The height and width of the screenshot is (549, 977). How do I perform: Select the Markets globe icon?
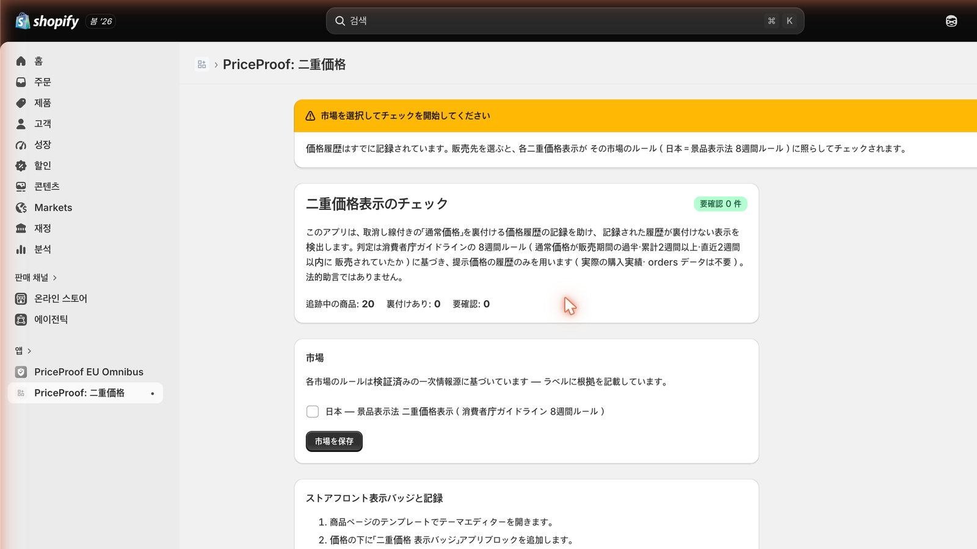point(21,207)
